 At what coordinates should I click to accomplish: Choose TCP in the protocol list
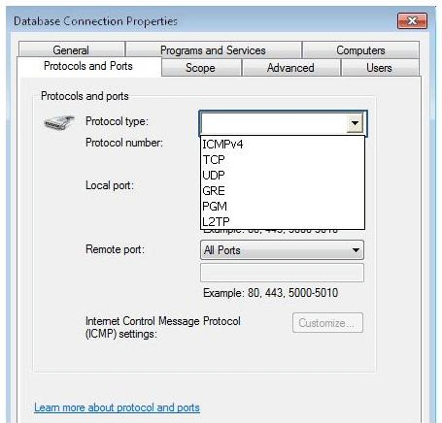point(283,159)
